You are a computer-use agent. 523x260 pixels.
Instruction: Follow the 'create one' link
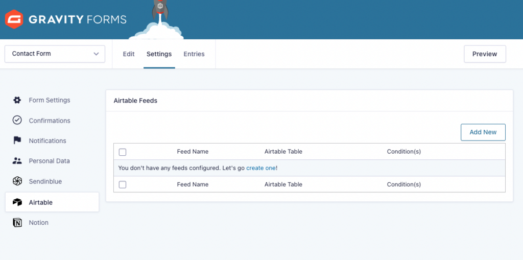tap(261, 168)
